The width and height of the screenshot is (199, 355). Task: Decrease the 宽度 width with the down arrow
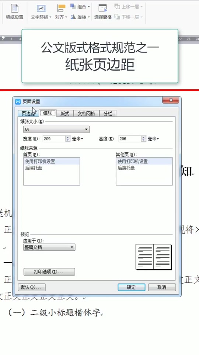[68, 141]
